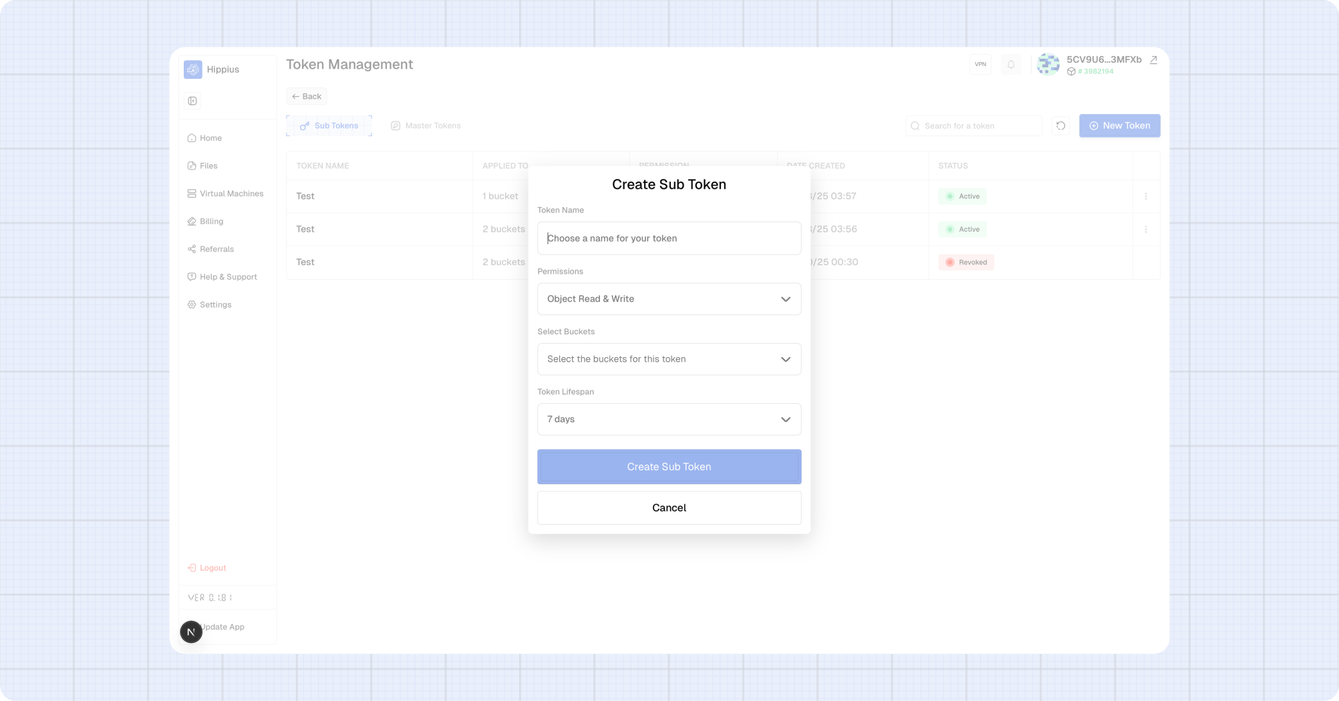Open the Token Lifespan dropdown
The height and width of the screenshot is (701, 1339).
pos(669,419)
